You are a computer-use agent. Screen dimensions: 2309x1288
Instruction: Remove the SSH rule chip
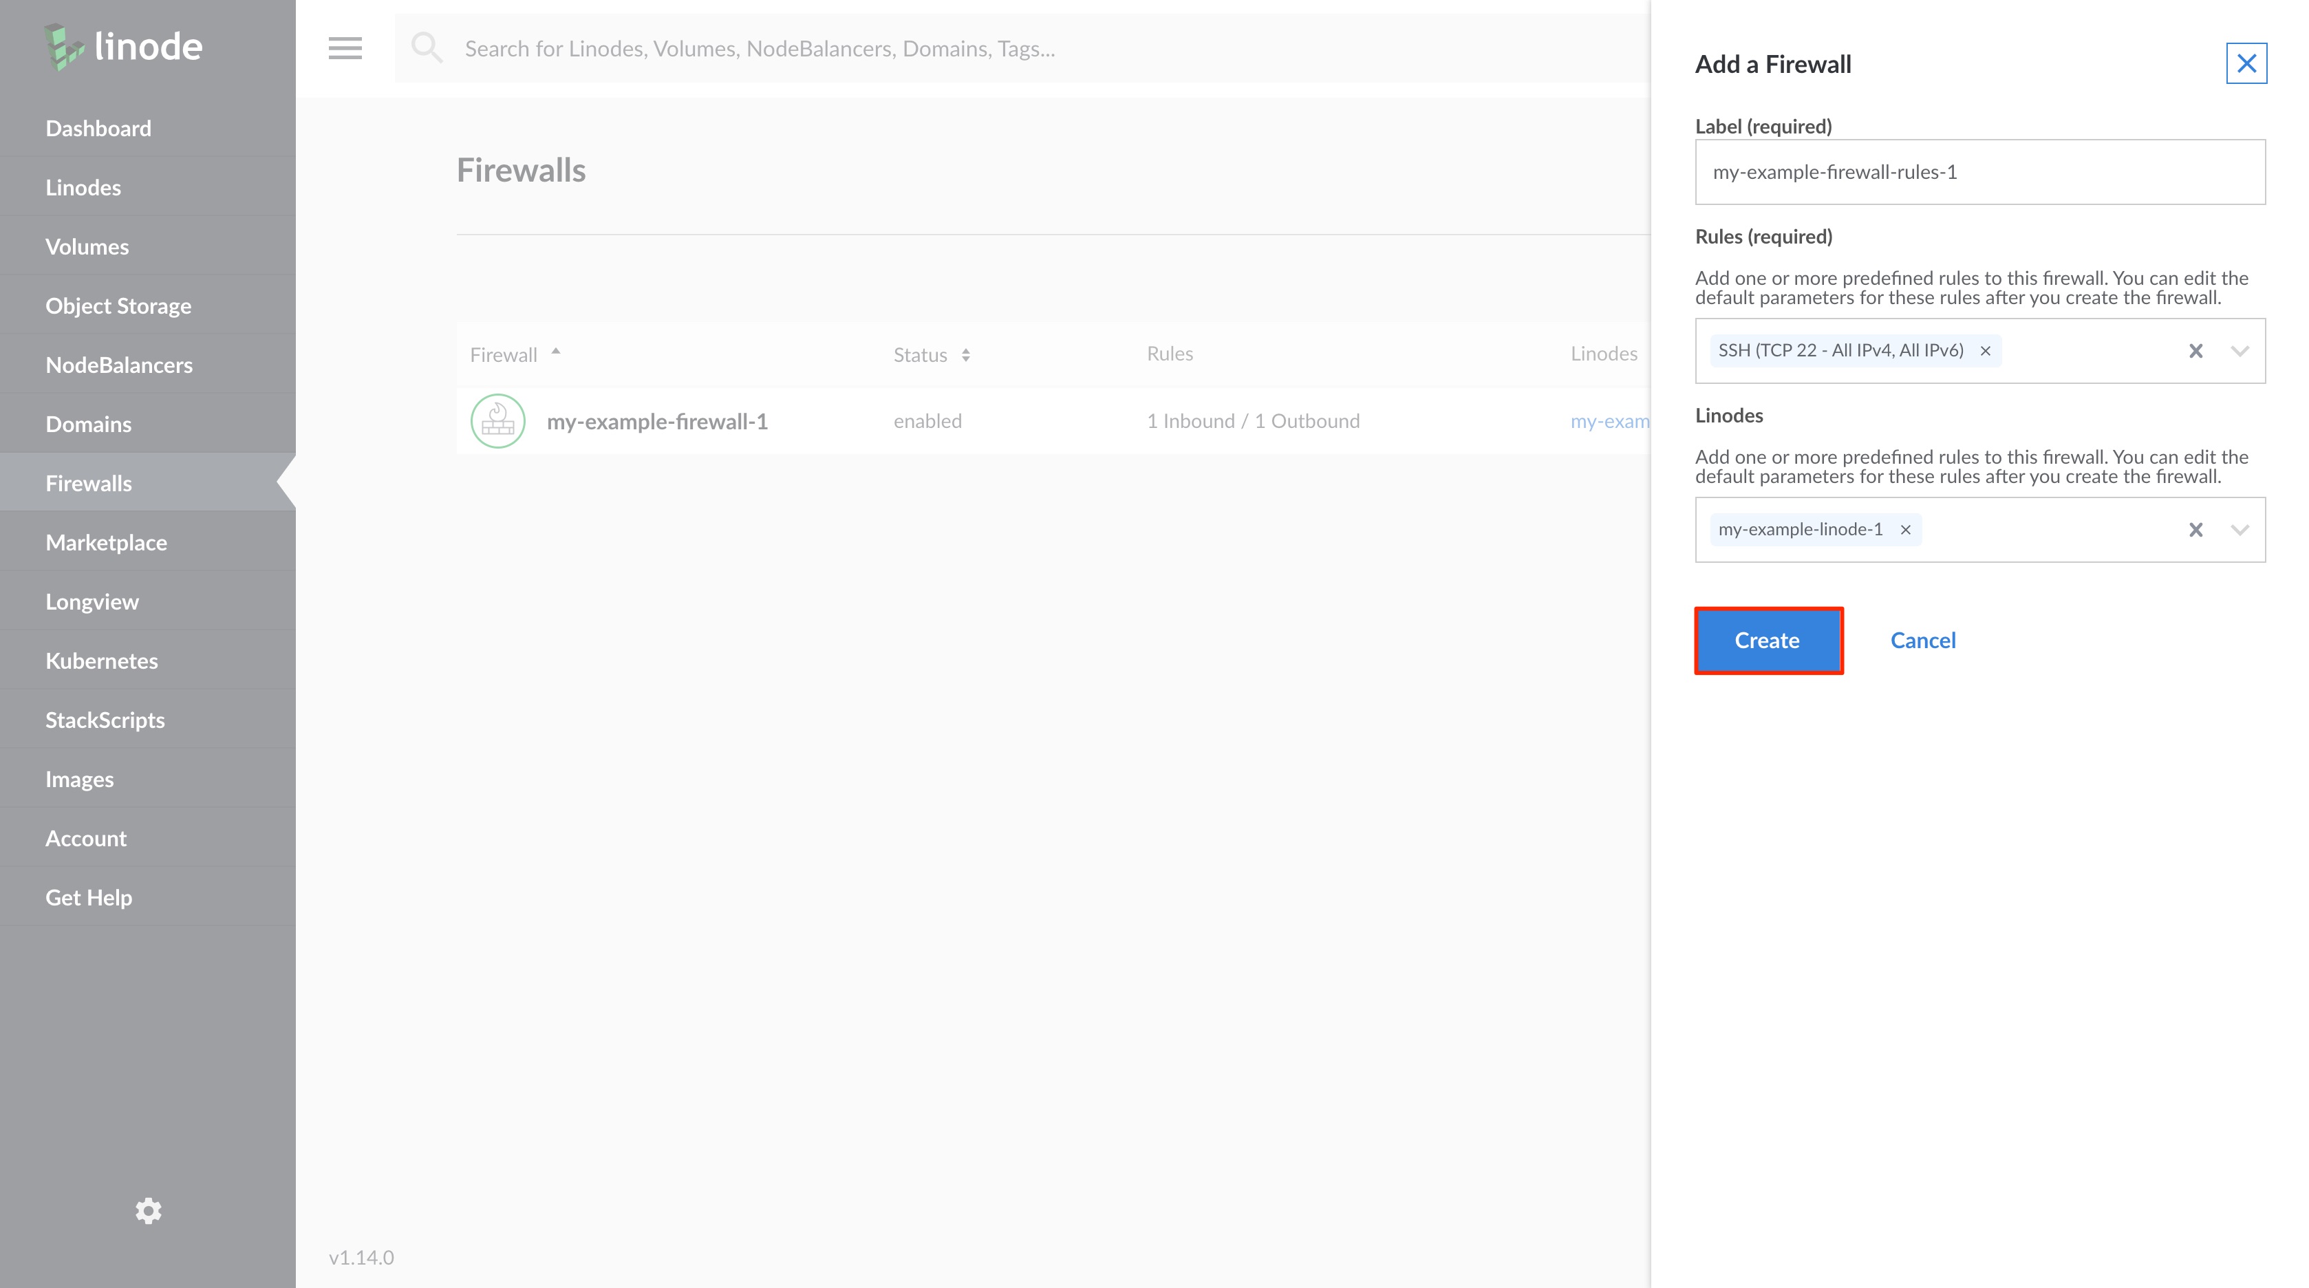tap(1986, 352)
